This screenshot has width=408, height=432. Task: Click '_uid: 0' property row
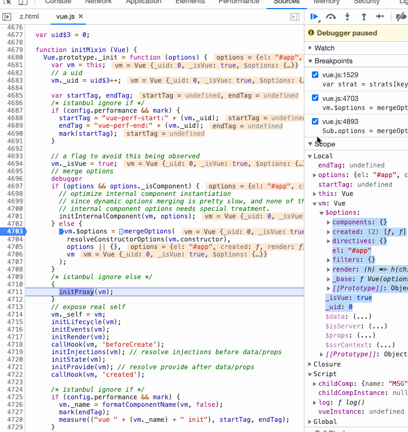click(x=339, y=307)
